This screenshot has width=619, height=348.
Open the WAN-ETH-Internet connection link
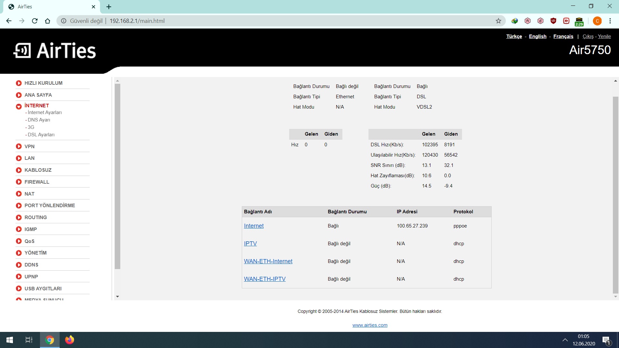point(268,261)
